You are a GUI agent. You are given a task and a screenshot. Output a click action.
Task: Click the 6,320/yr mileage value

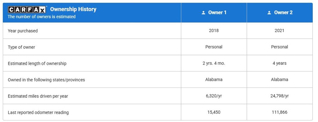click(x=214, y=96)
